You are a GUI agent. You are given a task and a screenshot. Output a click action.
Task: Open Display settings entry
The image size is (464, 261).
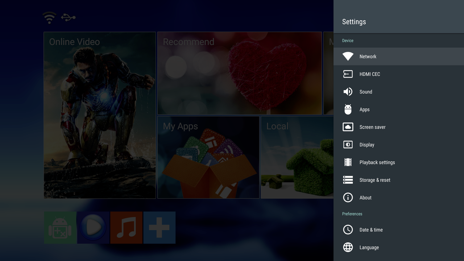coord(399,145)
